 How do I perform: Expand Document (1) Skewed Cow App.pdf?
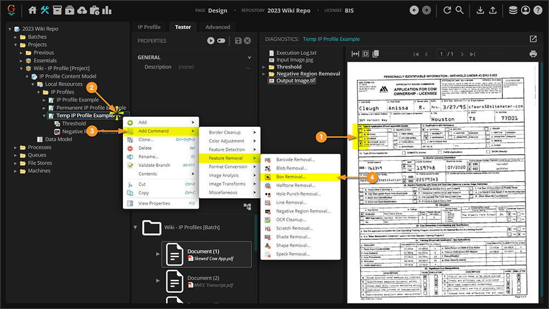tap(158, 254)
